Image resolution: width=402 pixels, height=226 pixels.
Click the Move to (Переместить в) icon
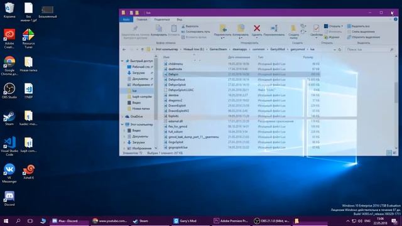pos(222,28)
